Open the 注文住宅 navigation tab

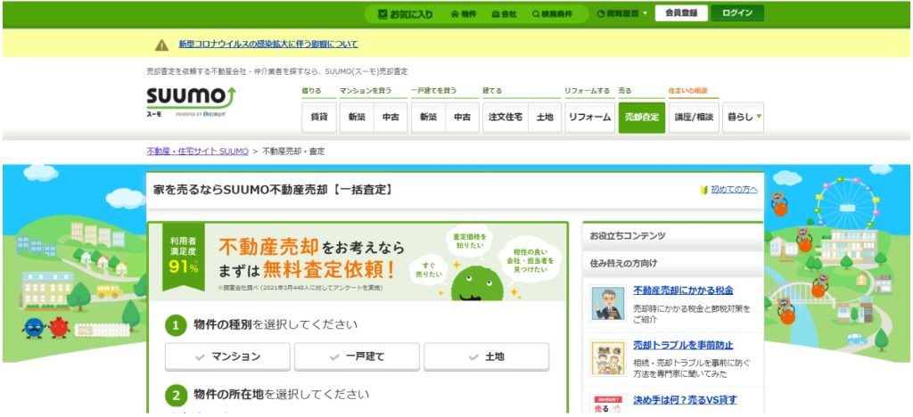pos(506,117)
